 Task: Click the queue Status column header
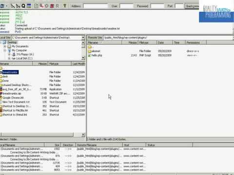click(x=169, y=145)
